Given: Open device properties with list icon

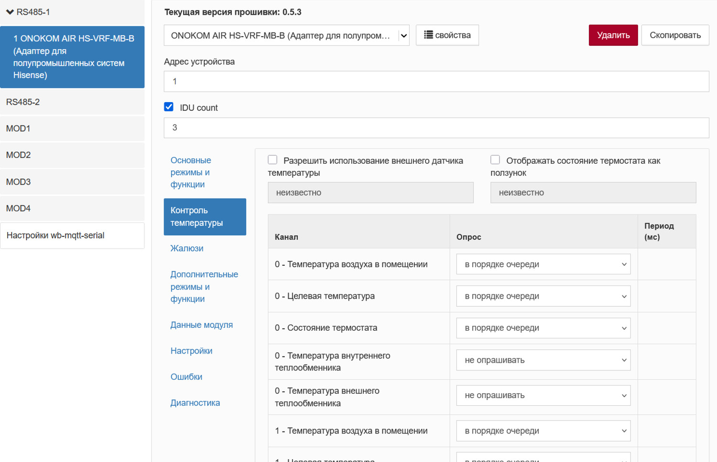Looking at the screenshot, I should point(447,35).
